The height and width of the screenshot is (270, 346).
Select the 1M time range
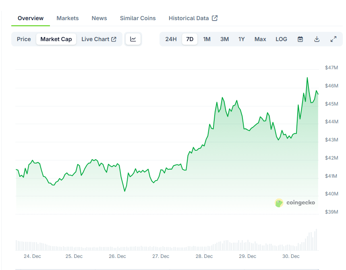(207, 39)
